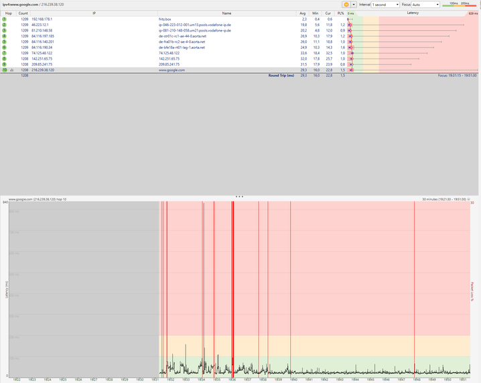Click the um21.pools.vodafone-ip.de host name
Viewport: 481px width, 383px height.
(x=195, y=30)
